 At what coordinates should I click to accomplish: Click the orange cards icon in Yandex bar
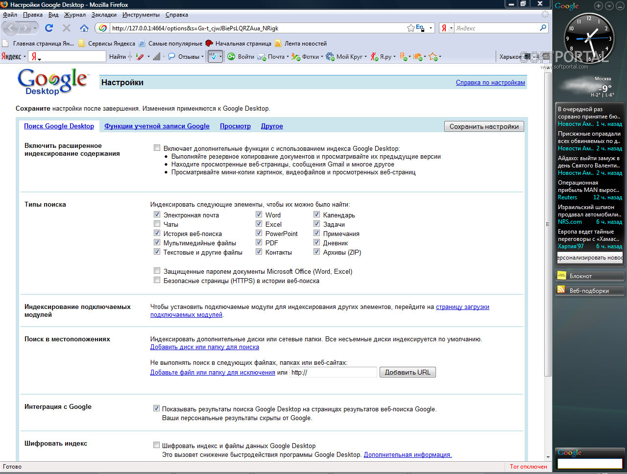pos(418,56)
